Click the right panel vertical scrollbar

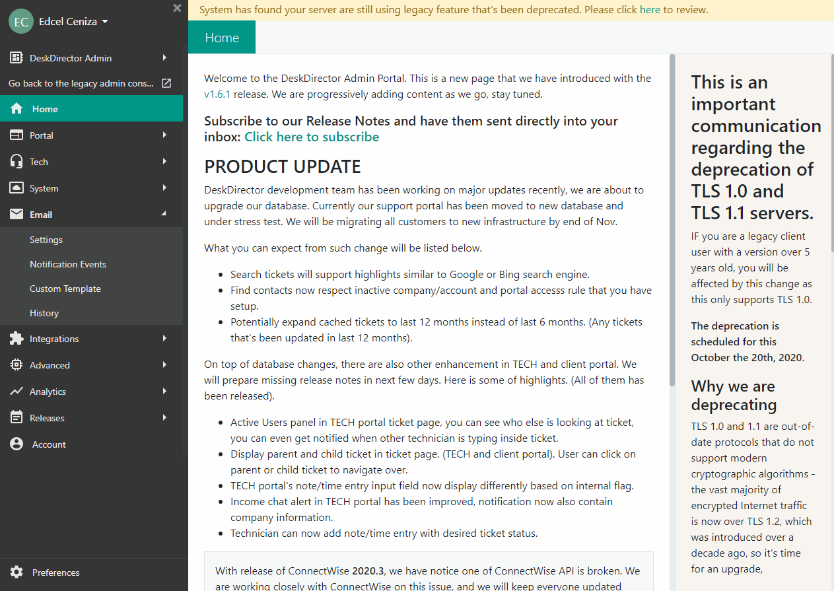(831, 152)
